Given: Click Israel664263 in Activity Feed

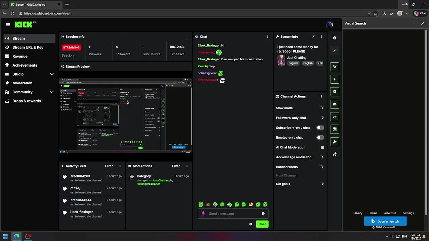Looking at the screenshot, I should pyautogui.click(x=80, y=176).
